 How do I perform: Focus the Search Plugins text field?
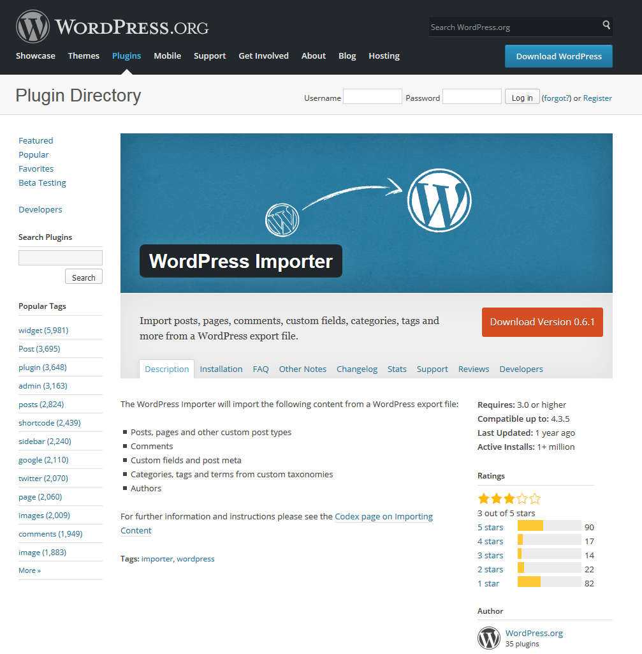pos(61,258)
